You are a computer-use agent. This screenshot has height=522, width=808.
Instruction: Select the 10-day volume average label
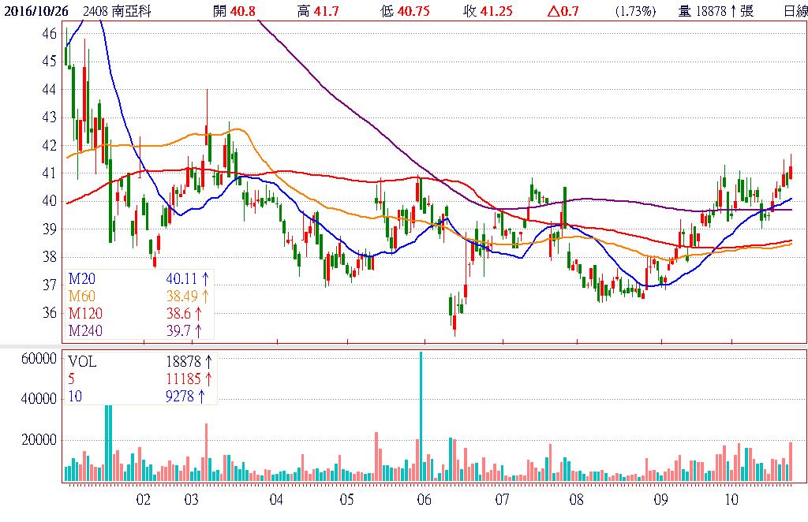[x=73, y=397]
